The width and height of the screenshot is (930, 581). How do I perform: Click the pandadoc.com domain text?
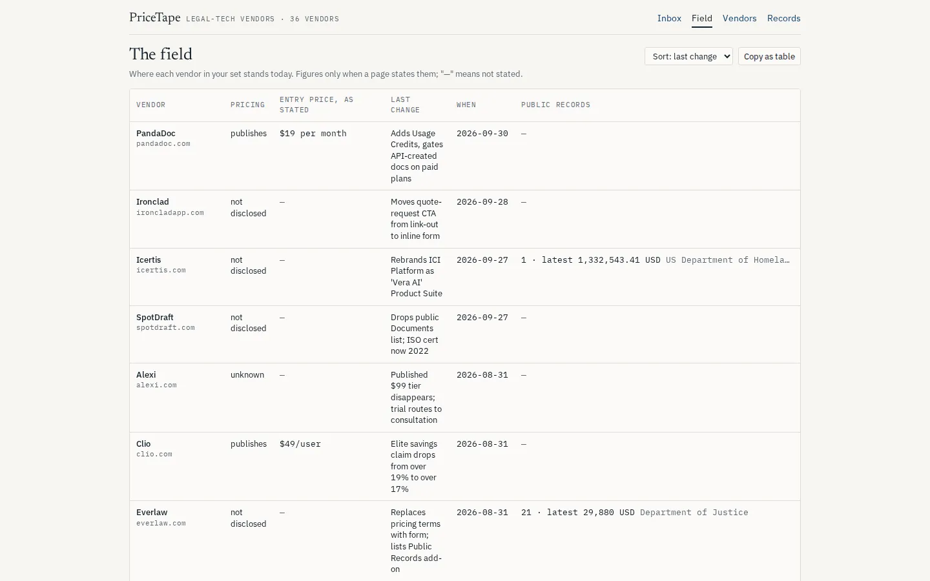point(163,143)
